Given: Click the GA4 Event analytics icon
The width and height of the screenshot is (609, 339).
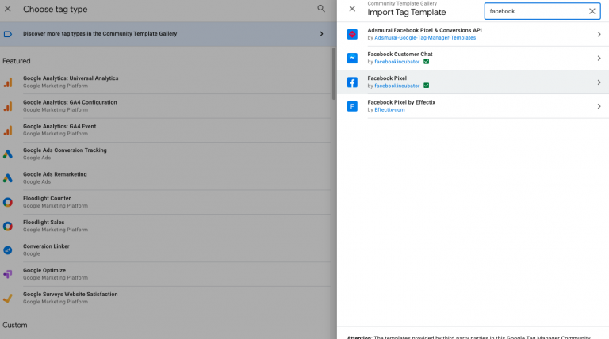Looking at the screenshot, I should click(8, 131).
